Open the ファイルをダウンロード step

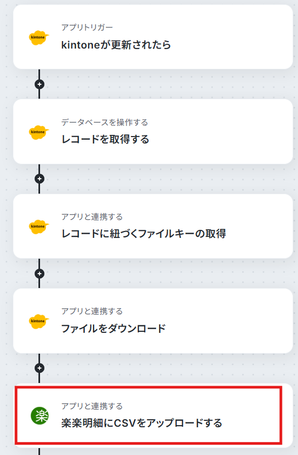click(x=153, y=321)
